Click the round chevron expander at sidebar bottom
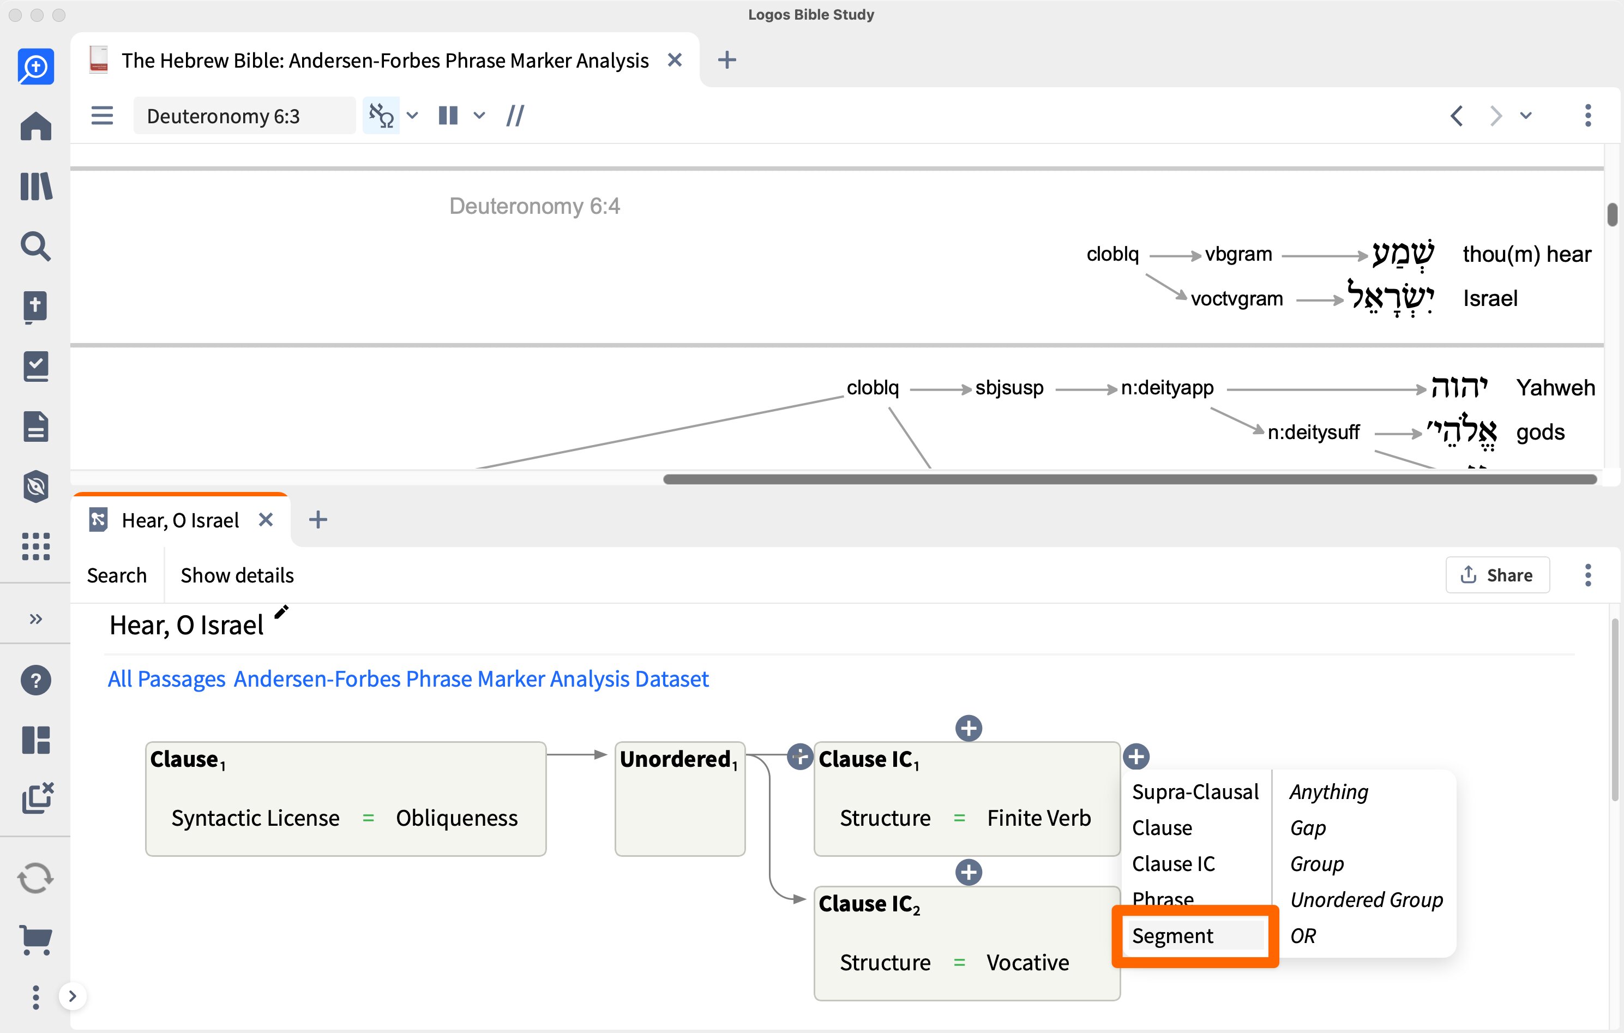 click(x=73, y=996)
